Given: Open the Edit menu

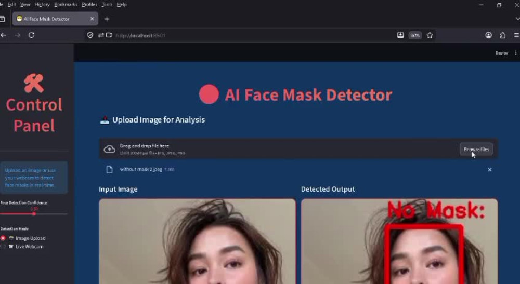Looking at the screenshot, I should 11,4.
